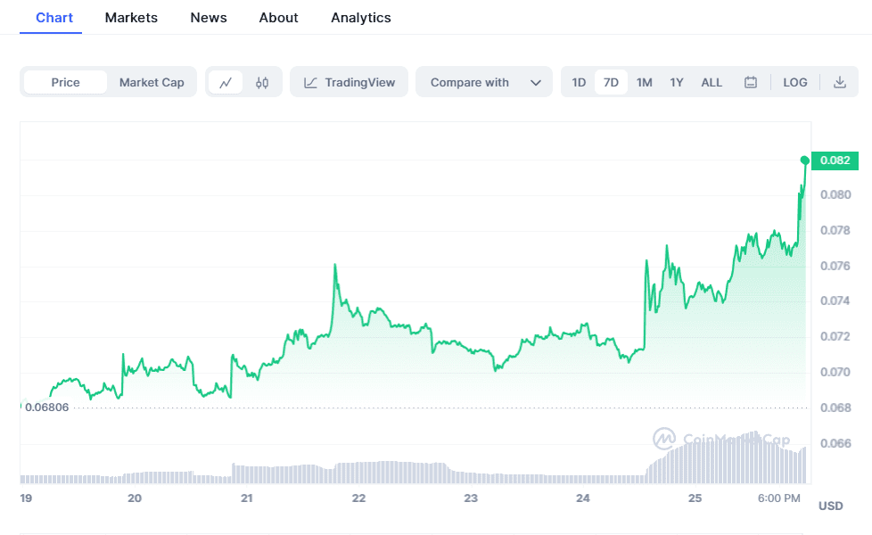Click the 0.06806 opening price label
This screenshot has width=872, height=535.
tap(46, 407)
